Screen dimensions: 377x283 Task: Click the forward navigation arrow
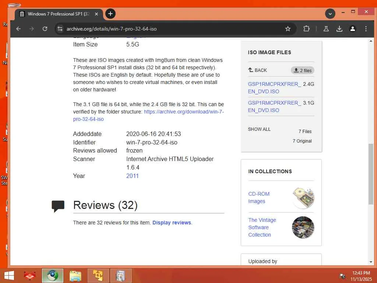coord(32,29)
